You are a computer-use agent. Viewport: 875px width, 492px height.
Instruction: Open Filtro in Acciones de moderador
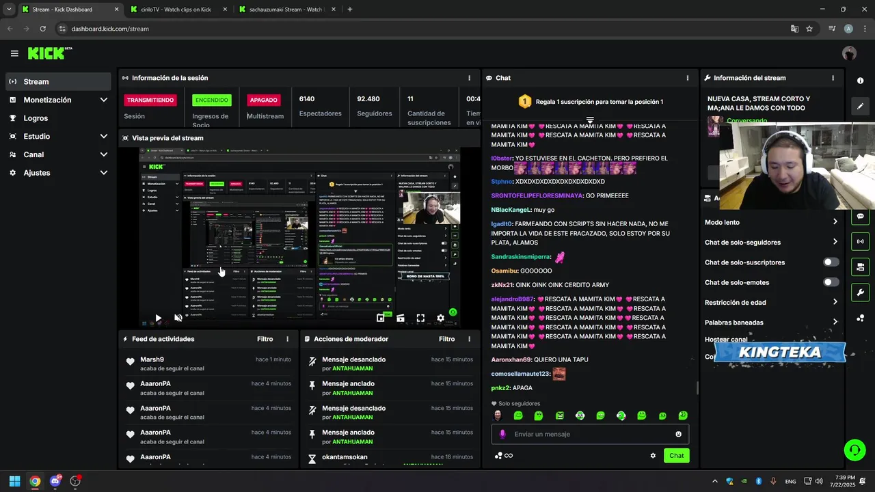(x=446, y=339)
